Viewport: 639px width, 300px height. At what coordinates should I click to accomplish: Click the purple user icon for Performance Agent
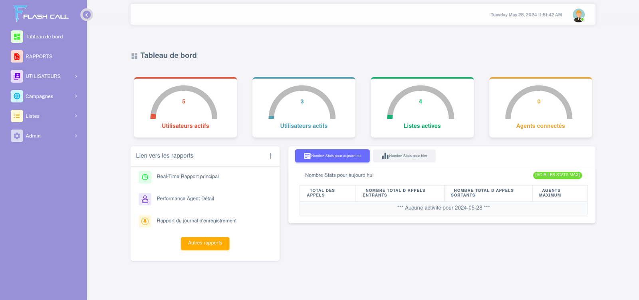point(145,199)
